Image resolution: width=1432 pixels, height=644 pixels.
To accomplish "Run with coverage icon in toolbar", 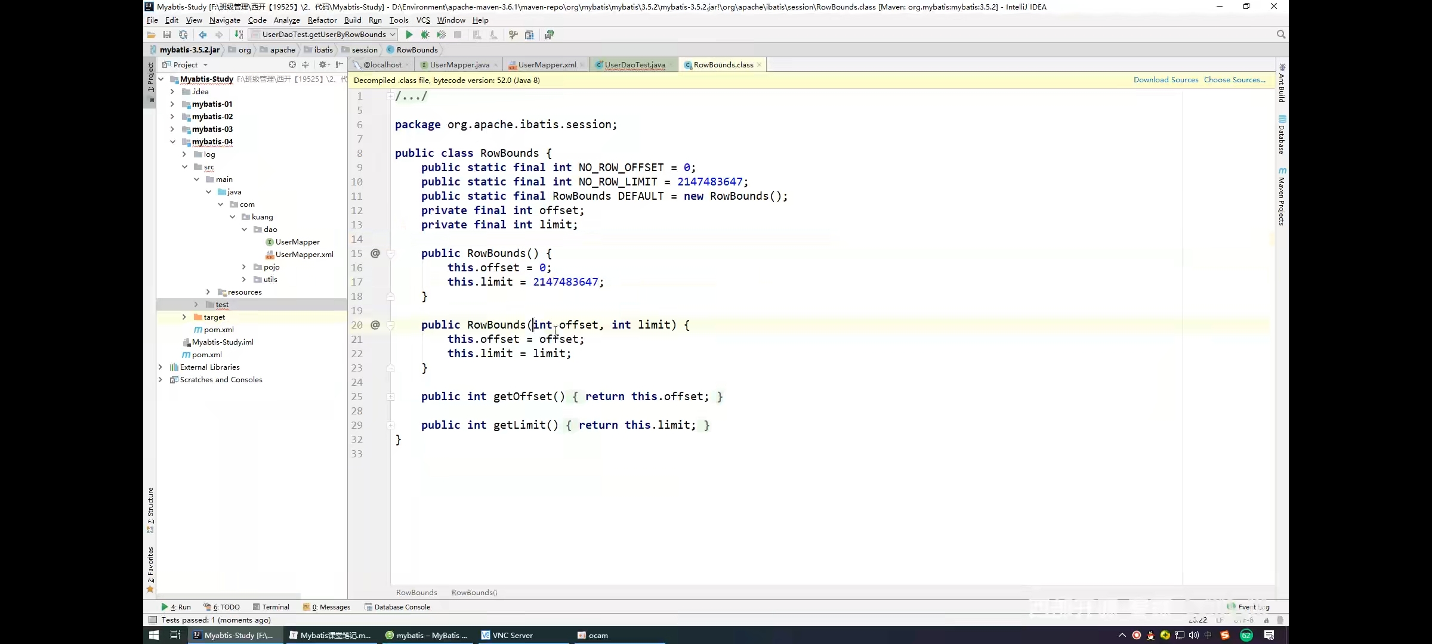I will (x=442, y=35).
